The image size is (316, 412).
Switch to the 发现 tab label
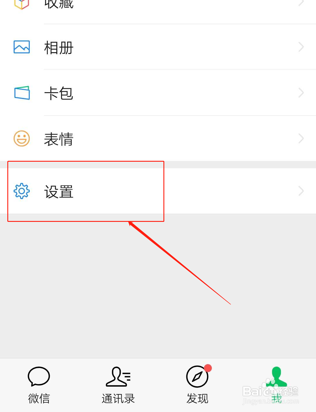(x=197, y=399)
